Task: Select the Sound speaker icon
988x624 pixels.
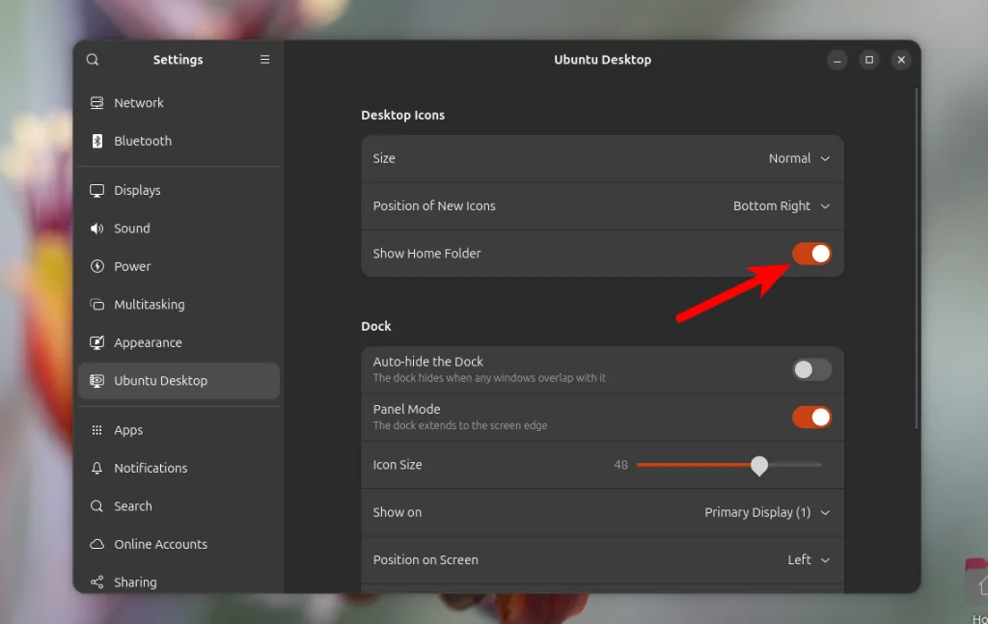Action: tap(96, 229)
